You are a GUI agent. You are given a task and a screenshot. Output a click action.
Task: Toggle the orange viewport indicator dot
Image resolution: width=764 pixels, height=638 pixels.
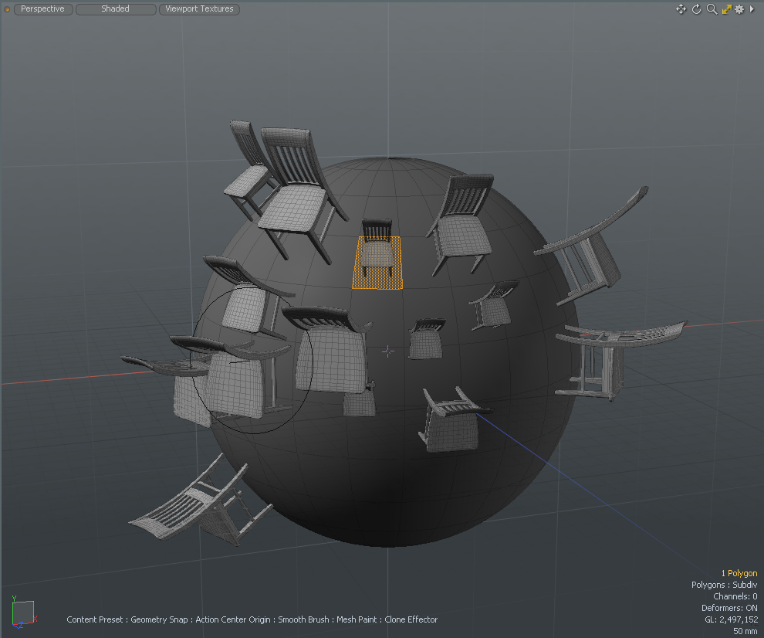[7, 9]
